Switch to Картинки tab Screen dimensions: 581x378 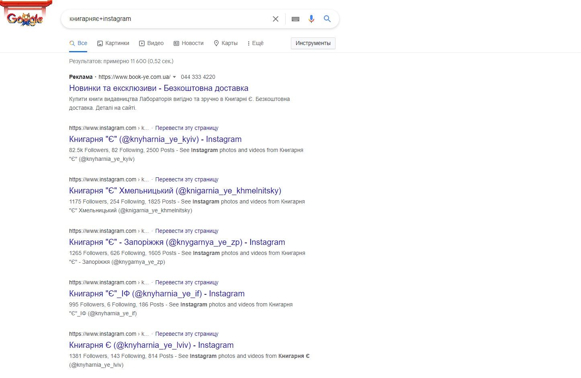(113, 43)
